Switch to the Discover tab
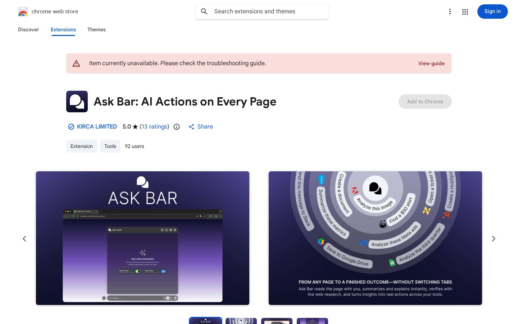The image size is (518, 324). tap(28, 30)
